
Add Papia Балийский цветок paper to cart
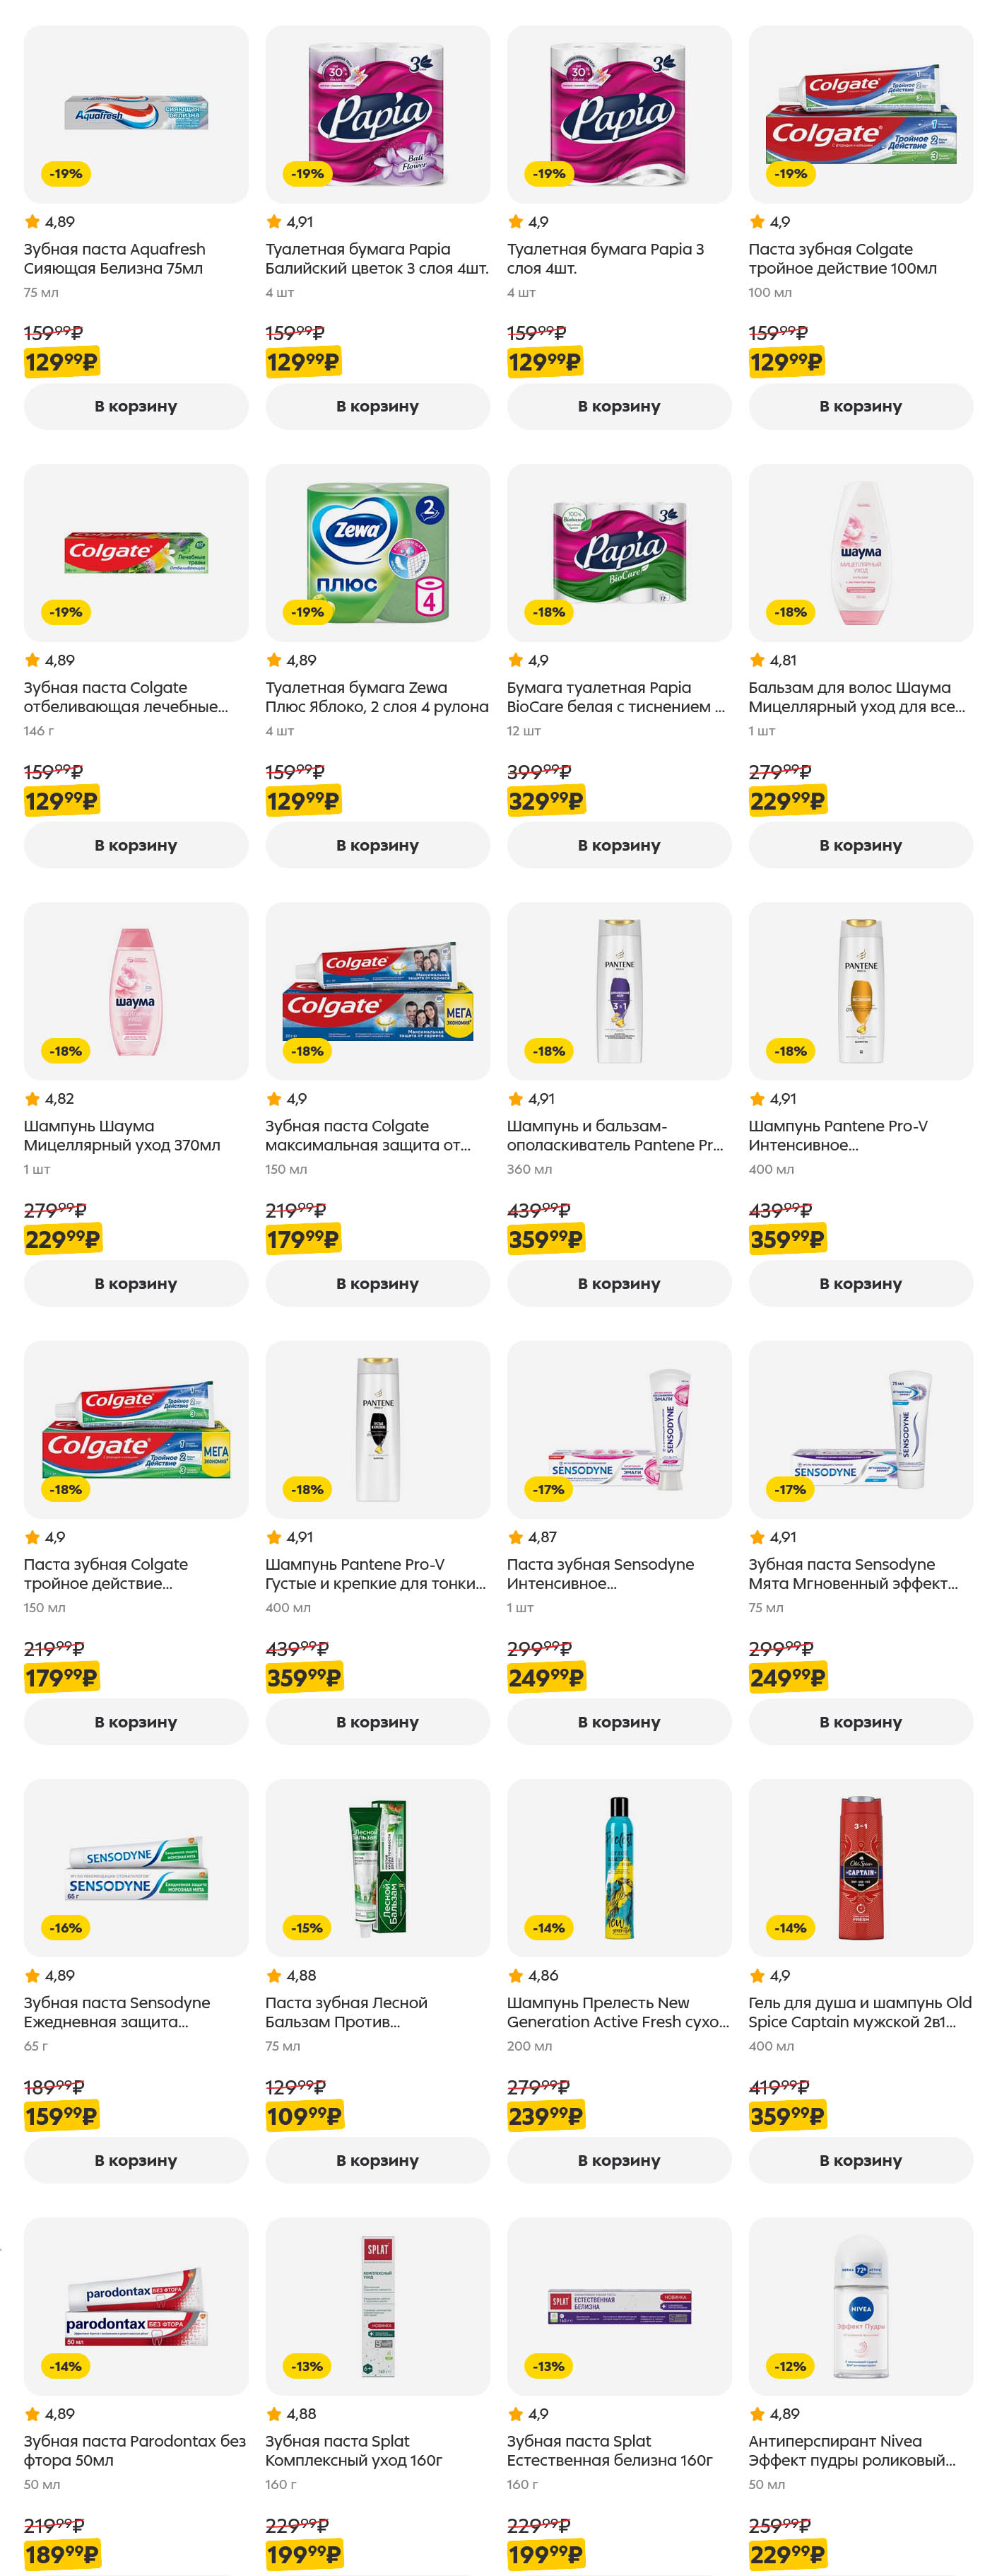377,406
